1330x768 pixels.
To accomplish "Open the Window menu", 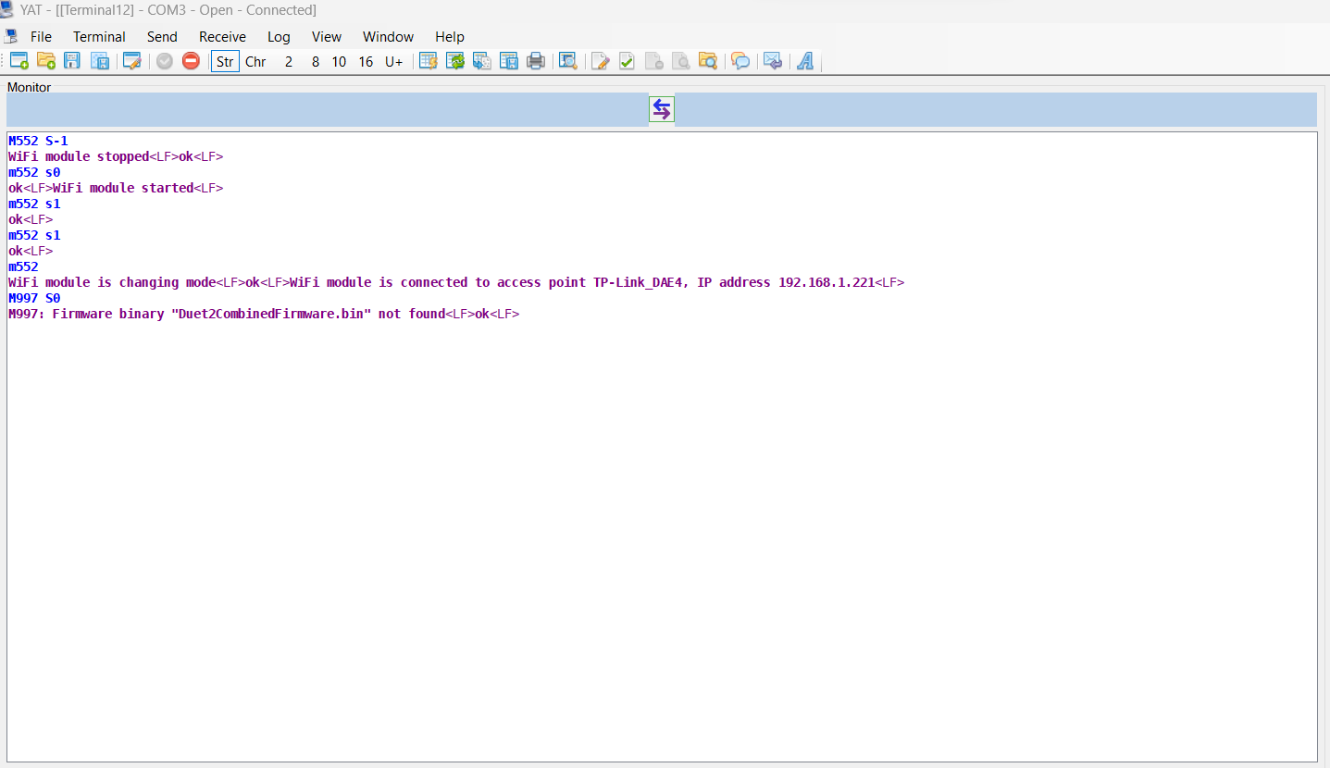I will 388,37.
